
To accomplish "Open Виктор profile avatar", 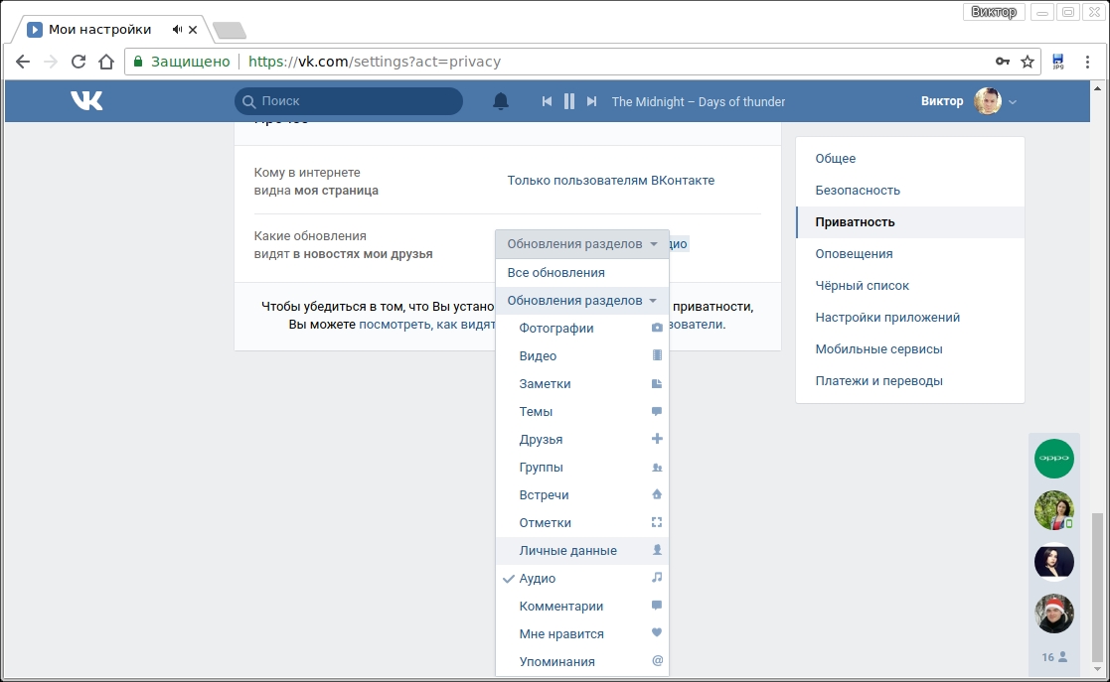I will pyautogui.click(x=988, y=101).
